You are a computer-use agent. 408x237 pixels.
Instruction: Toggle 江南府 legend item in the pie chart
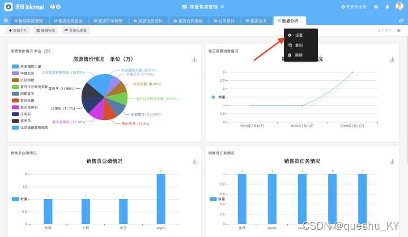coord(22,114)
